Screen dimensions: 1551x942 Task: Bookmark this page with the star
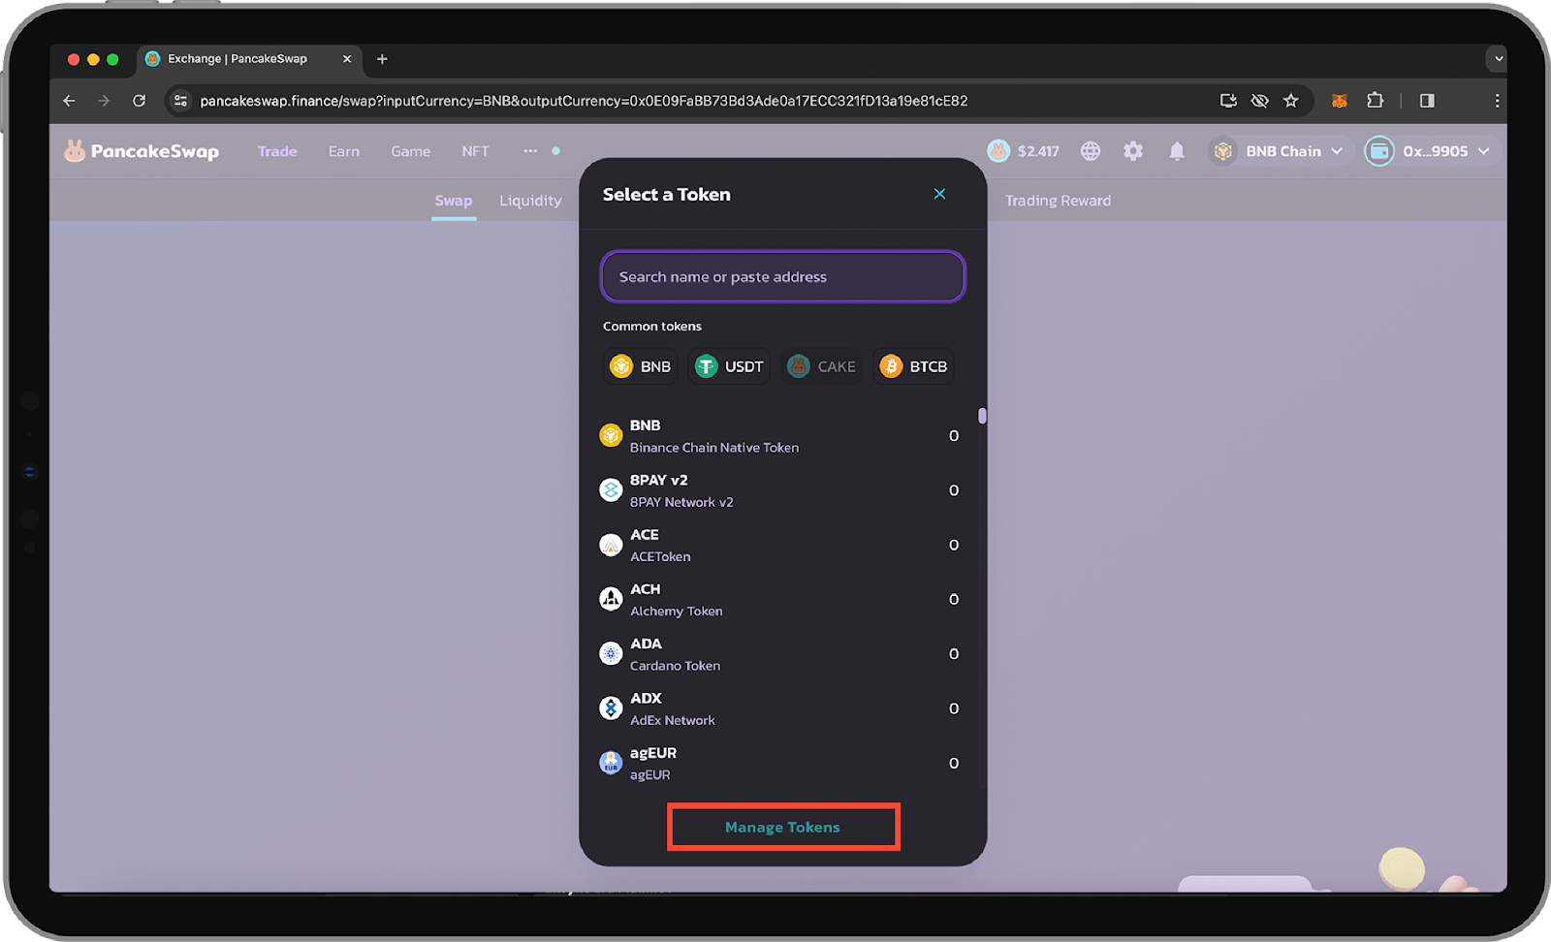(1291, 101)
